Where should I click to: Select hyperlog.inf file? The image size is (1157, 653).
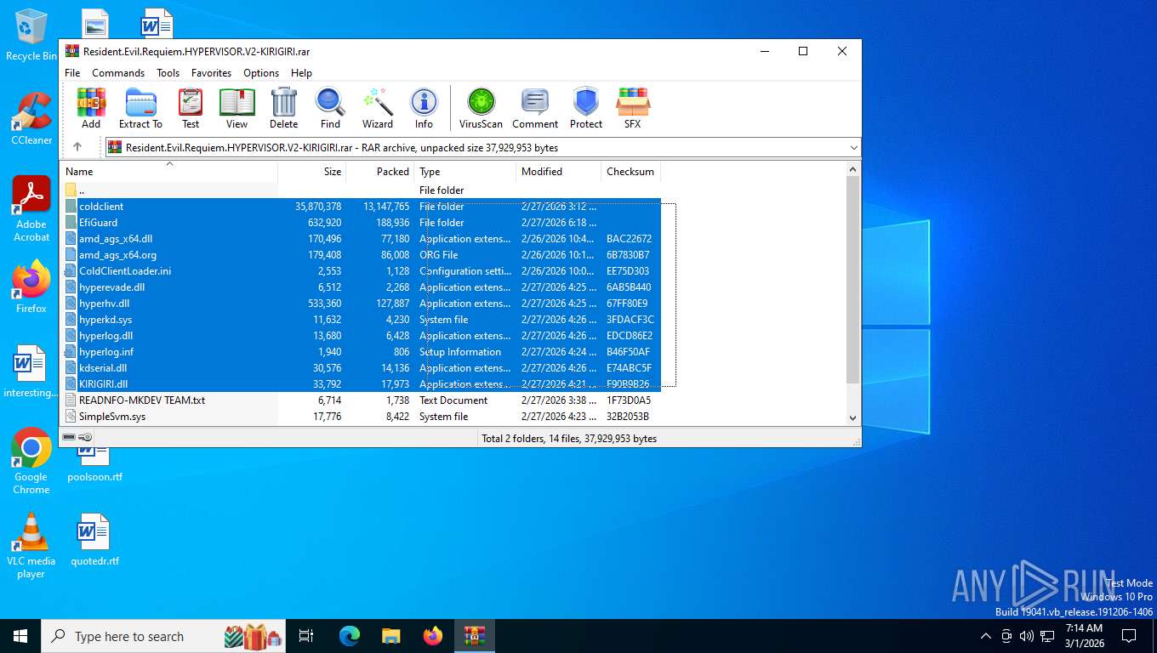[x=360, y=352]
